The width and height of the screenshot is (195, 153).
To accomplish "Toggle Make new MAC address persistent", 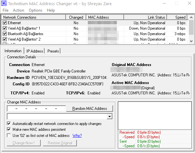I will pyautogui.click(x=9, y=129).
